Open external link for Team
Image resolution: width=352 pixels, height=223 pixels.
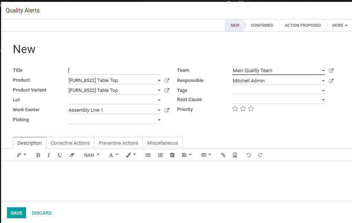(331, 70)
